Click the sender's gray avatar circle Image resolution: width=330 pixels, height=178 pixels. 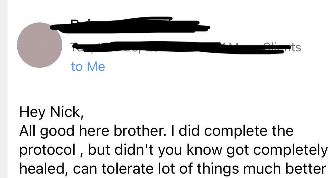40,45
